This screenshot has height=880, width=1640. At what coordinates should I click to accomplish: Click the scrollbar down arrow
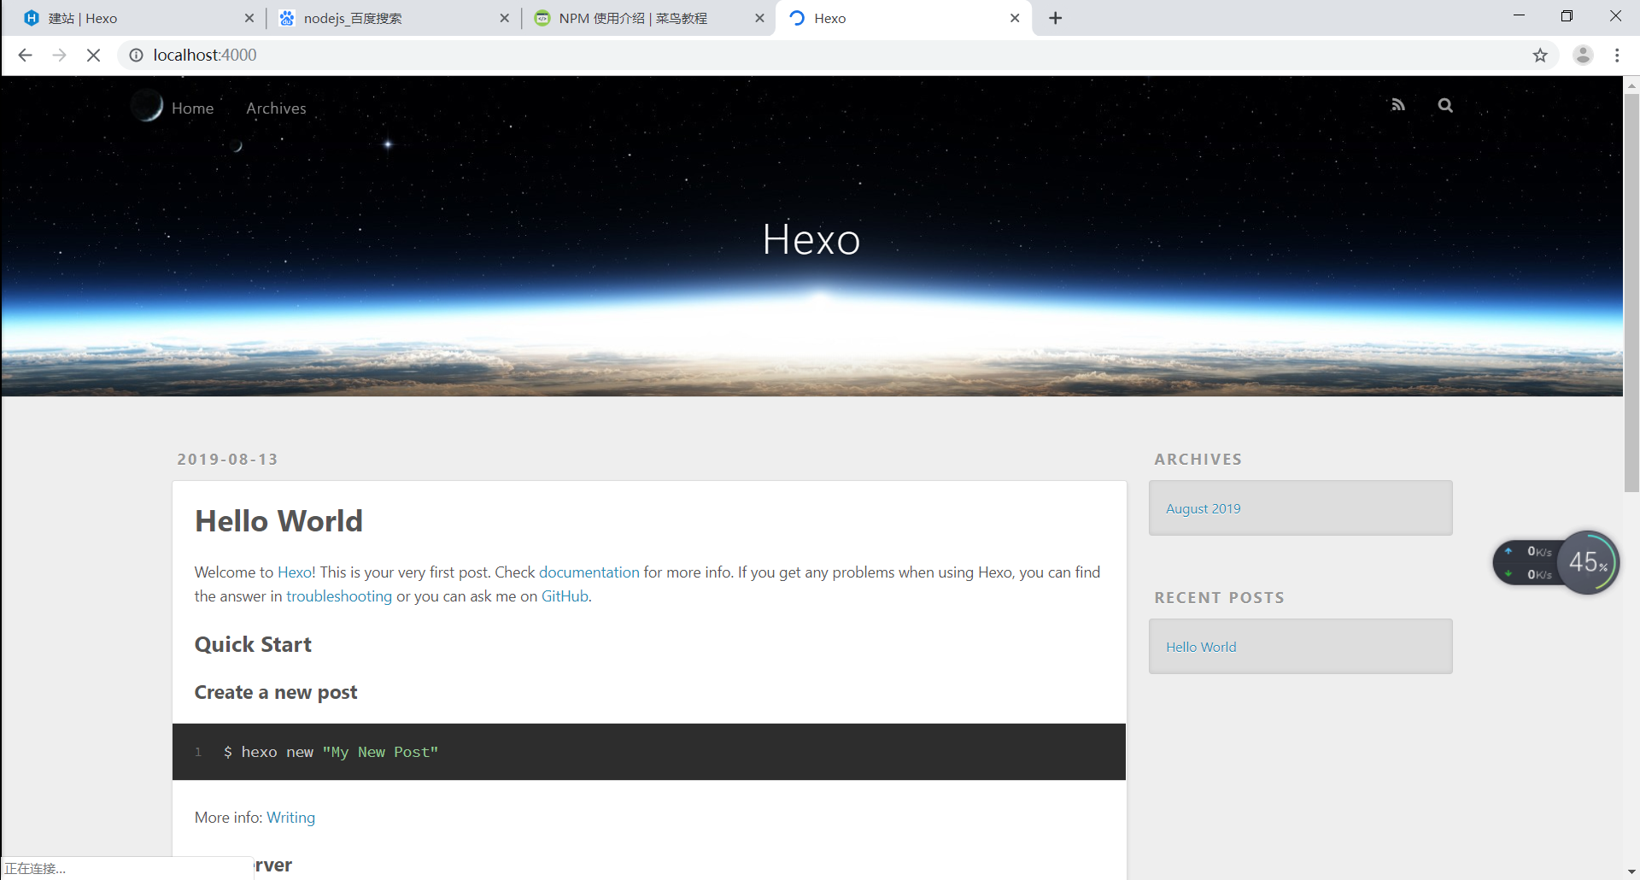pos(1631,871)
